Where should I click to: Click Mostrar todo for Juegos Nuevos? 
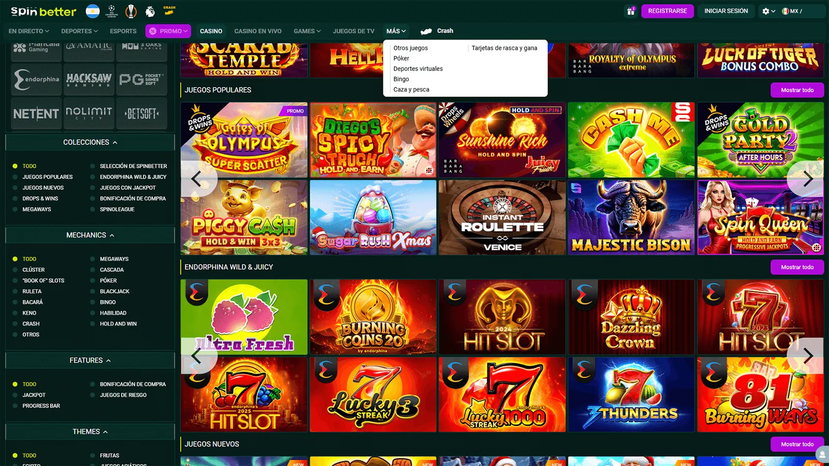pos(797,444)
